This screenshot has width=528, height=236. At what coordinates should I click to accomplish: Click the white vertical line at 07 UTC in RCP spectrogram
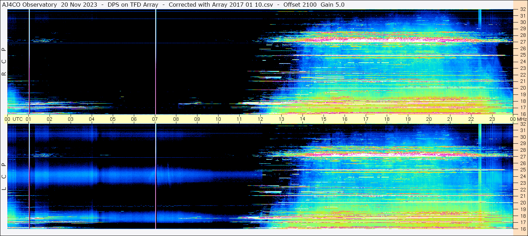(x=156, y=61)
